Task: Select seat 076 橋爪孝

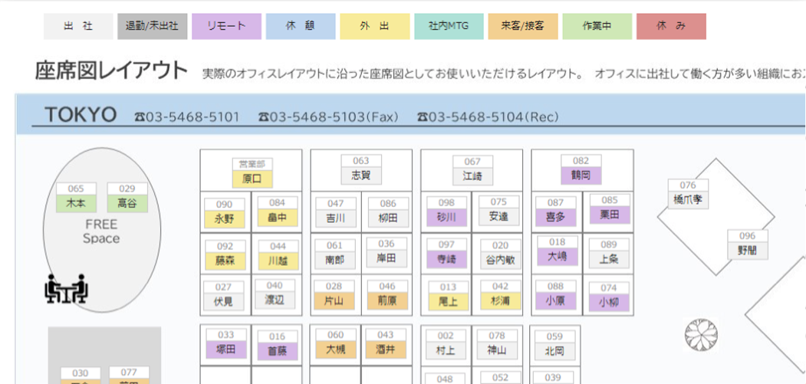Action: point(687,194)
